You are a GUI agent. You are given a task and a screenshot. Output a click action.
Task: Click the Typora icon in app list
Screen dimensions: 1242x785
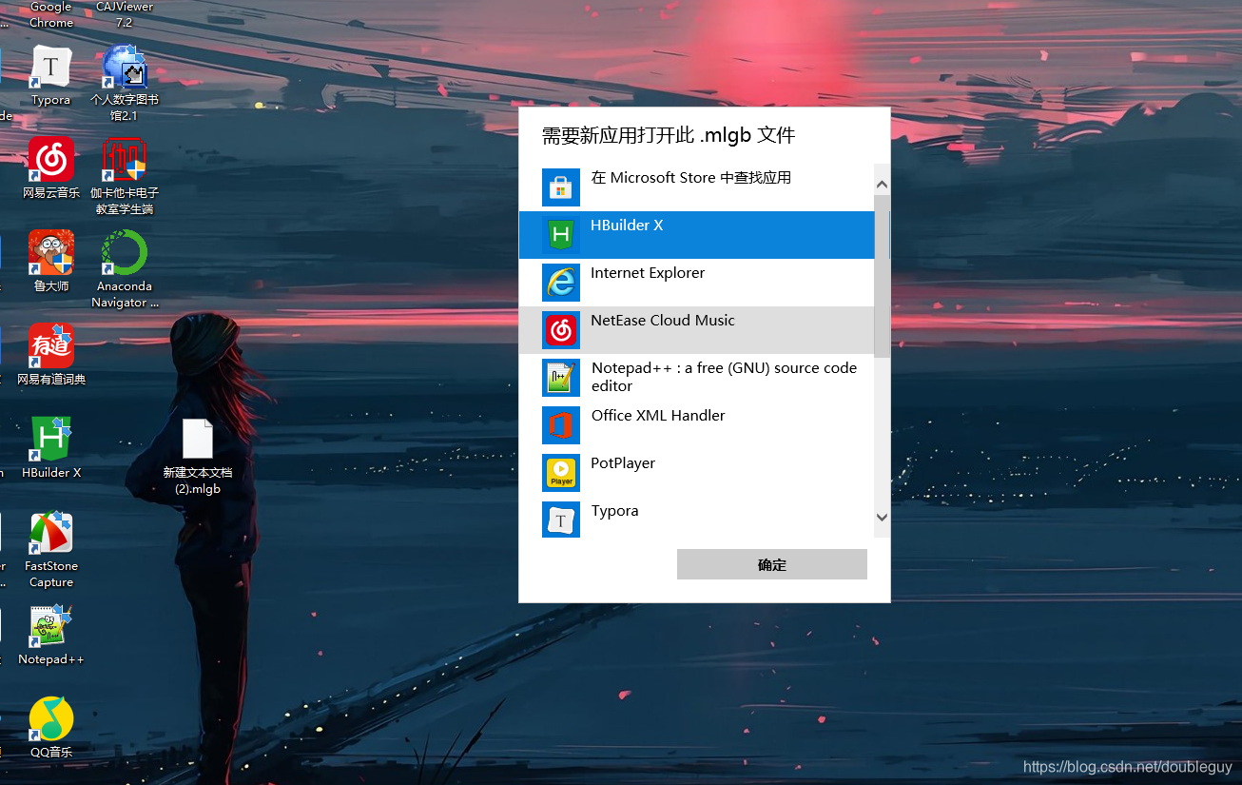pos(561,520)
